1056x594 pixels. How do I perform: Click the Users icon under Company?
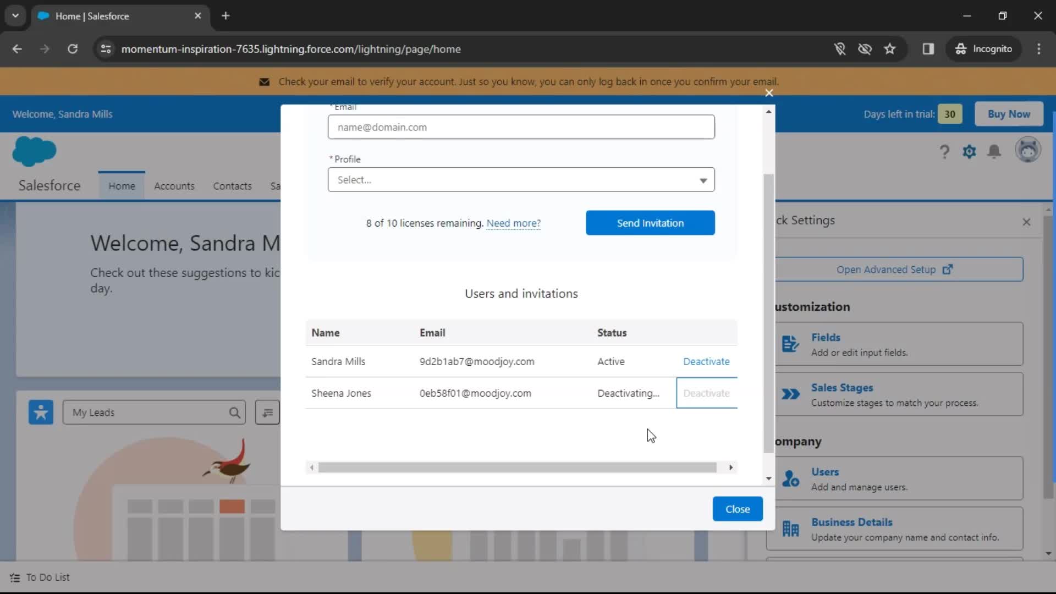coord(790,478)
